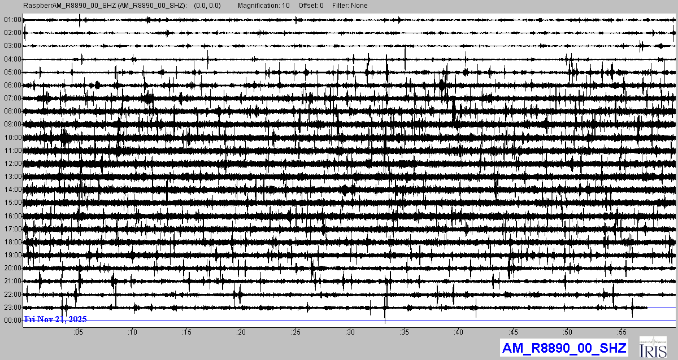The image size is (678, 360).
Task: Click the Offset: 0 header label
Action: coord(311,6)
